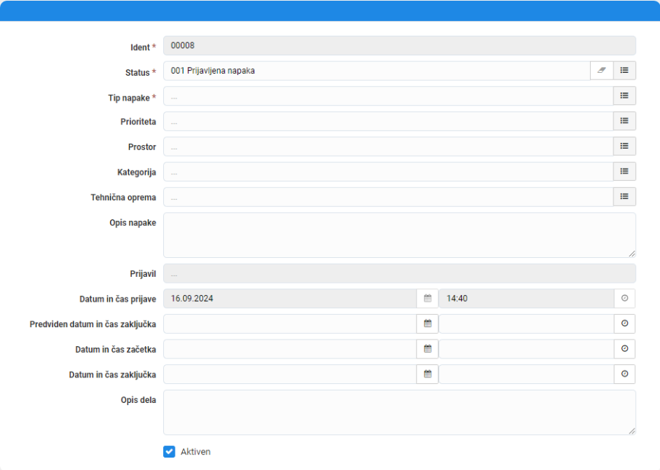The height and width of the screenshot is (470, 660).
Task: Focus Datum in čas začetka date input
Action: pos(290,349)
